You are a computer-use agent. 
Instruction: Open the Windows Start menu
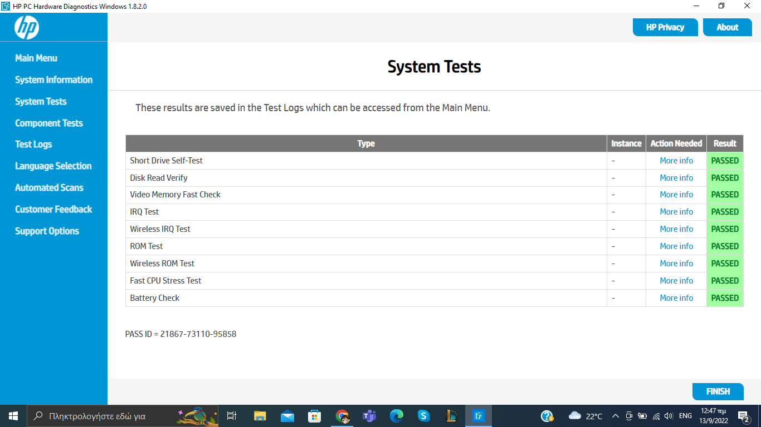tap(13, 416)
